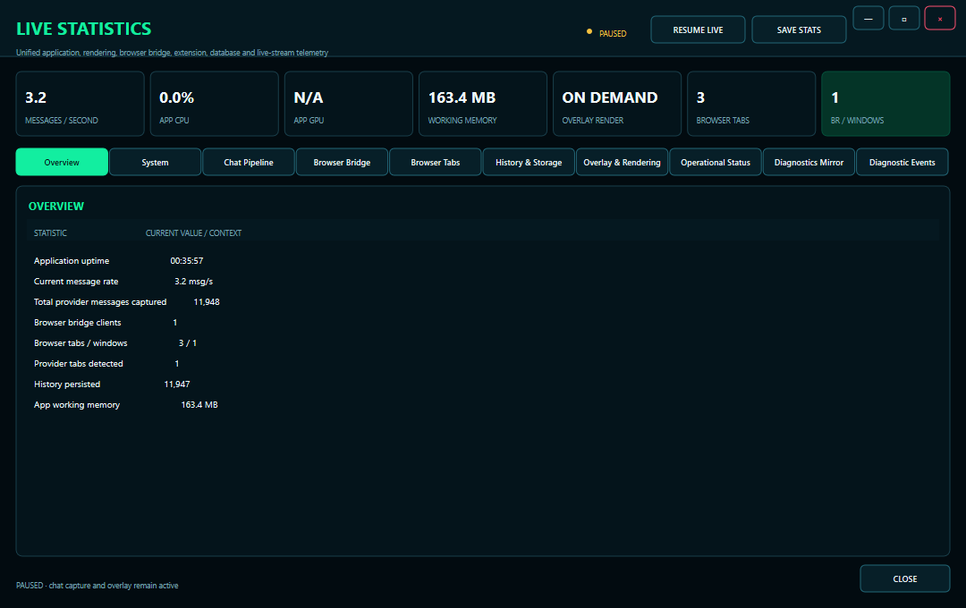Click the Messages / Second card

[x=80, y=104]
